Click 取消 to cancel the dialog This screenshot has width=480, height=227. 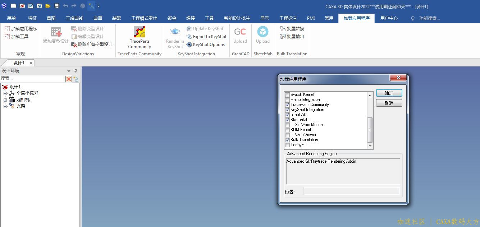(389, 103)
